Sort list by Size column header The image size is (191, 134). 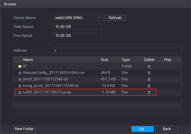pos(104,60)
